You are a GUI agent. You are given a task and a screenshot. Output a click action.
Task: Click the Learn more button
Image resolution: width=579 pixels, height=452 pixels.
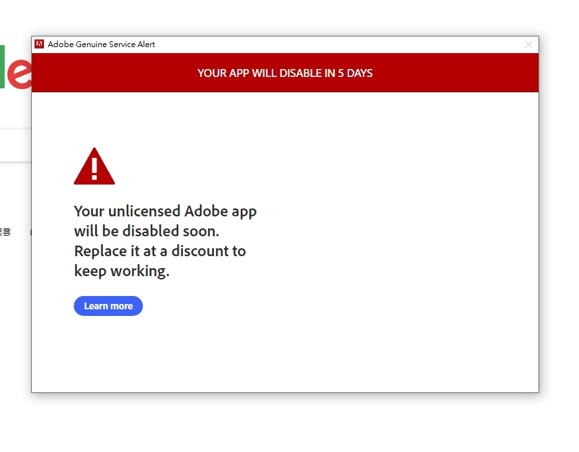(x=108, y=305)
